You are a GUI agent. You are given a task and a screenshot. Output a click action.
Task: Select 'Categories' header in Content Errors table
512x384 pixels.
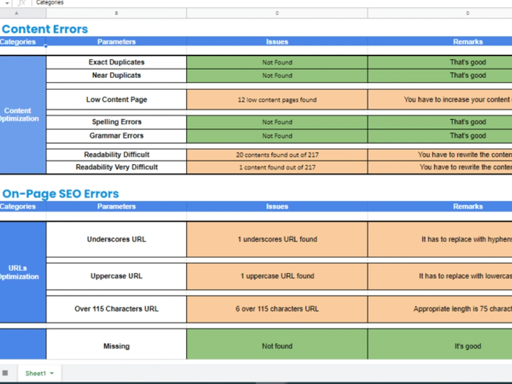(23, 42)
